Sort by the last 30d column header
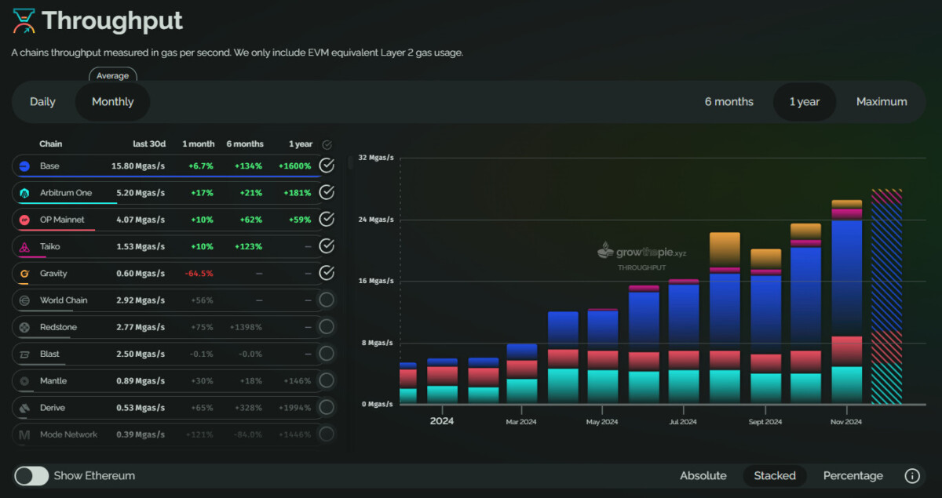 tap(148, 144)
